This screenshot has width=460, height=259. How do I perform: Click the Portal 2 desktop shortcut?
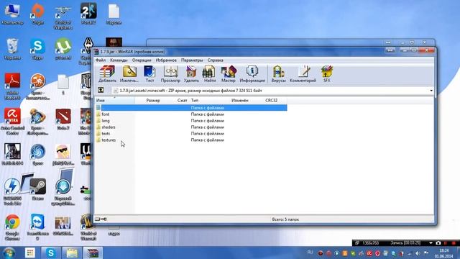(88, 14)
